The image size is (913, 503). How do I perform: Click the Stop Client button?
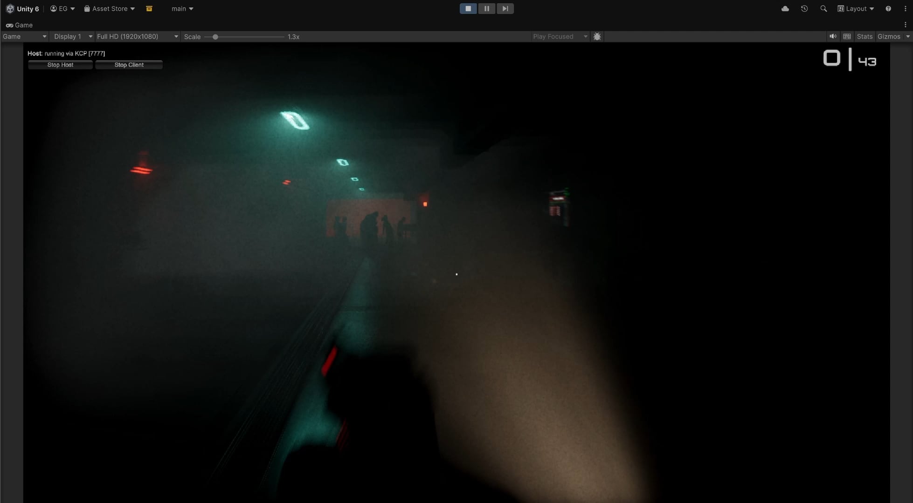[x=129, y=65]
